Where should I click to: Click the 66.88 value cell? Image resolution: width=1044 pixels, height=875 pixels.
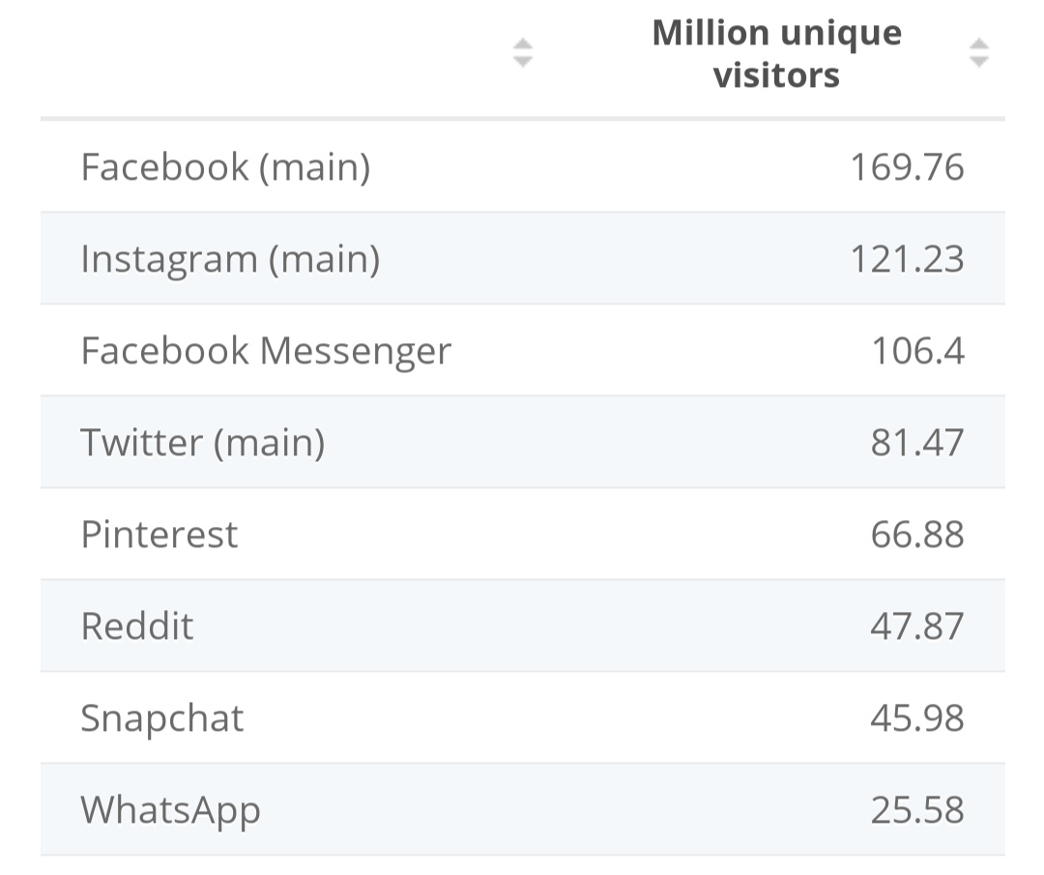pos(917,534)
